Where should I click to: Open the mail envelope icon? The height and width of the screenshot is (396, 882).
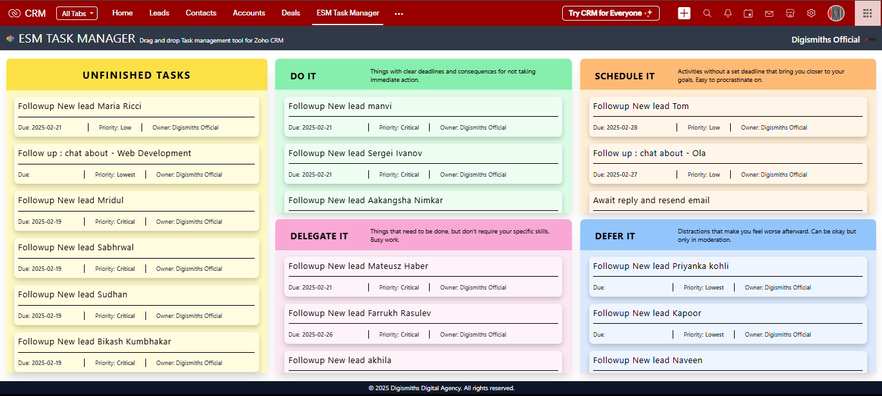769,13
